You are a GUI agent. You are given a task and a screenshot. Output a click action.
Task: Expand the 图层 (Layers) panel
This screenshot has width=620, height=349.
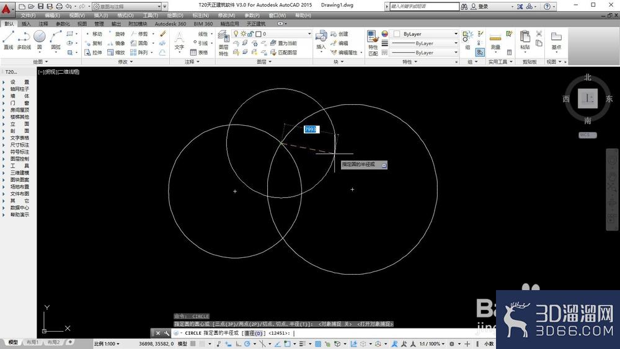264,61
